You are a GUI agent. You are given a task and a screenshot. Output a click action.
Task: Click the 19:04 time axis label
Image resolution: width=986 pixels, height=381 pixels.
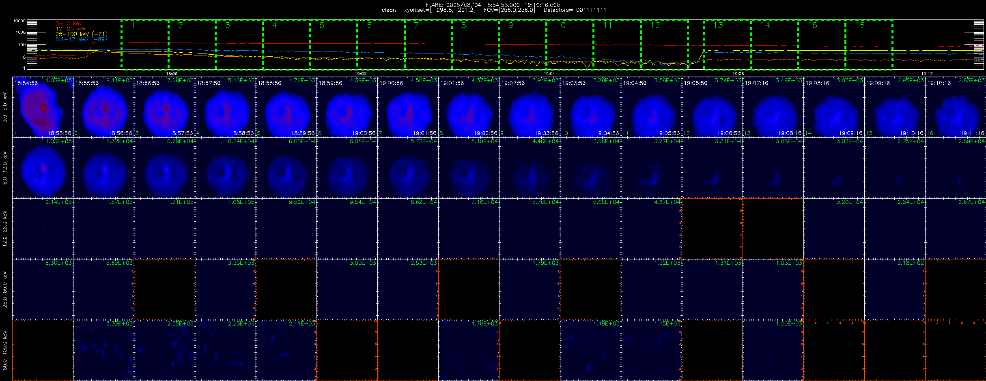549,74
